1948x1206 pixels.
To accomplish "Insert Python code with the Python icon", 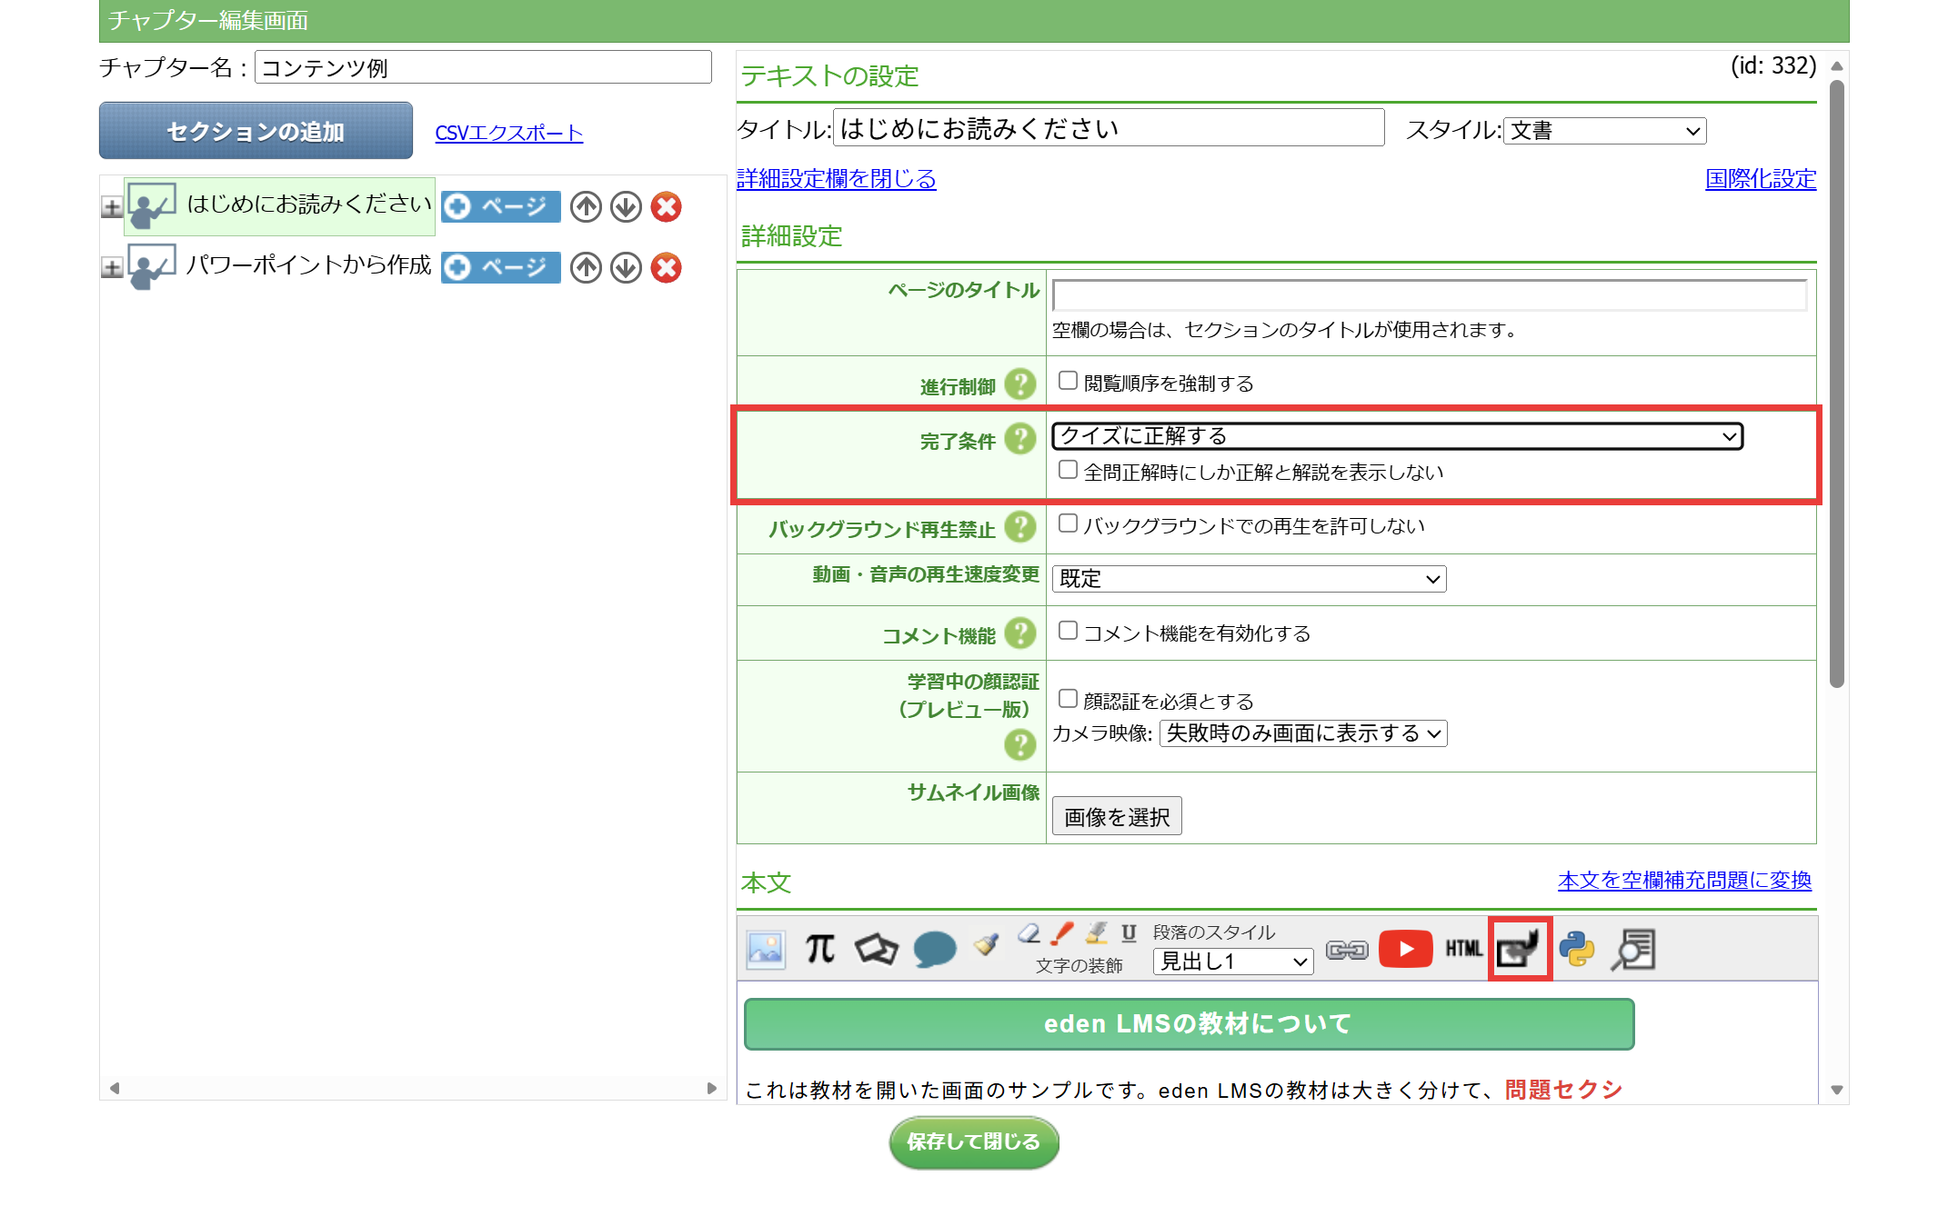I will pos(1577,950).
